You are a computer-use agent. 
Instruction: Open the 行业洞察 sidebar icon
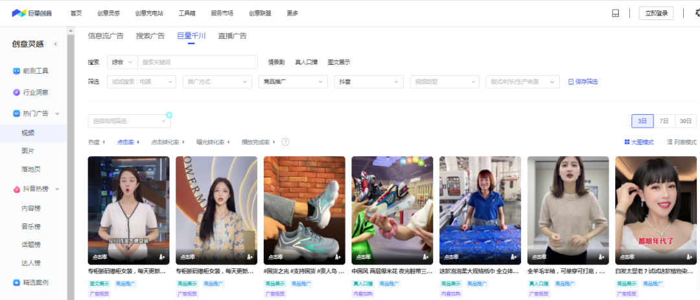pos(16,93)
